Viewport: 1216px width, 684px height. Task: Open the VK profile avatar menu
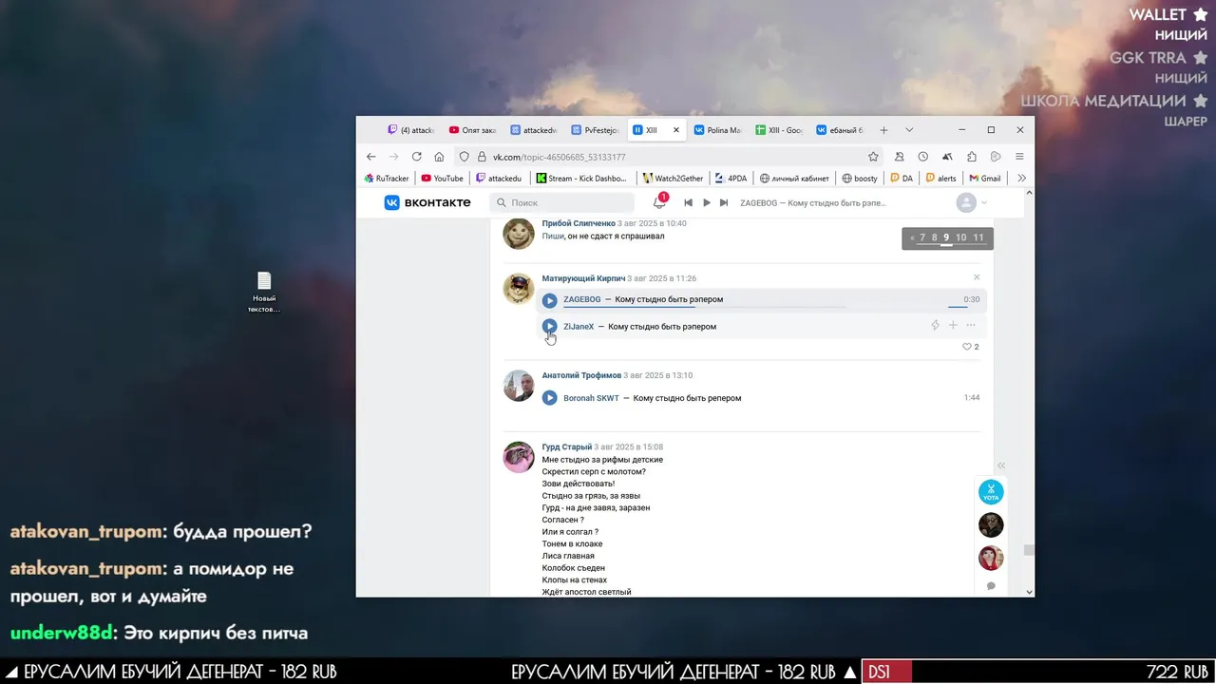[972, 202]
